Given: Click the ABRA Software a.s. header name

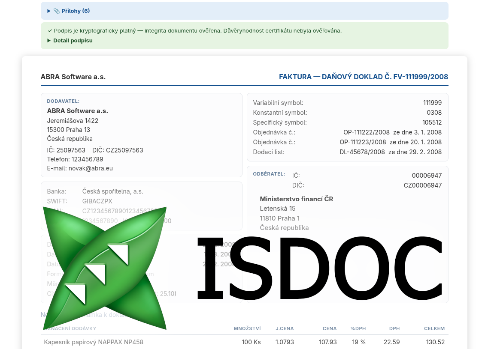Looking at the screenshot, I should pos(73,77).
